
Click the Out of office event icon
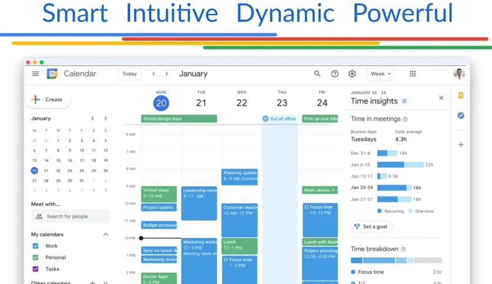(x=265, y=119)
